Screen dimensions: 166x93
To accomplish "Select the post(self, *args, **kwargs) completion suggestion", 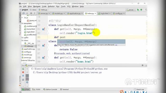I will click(91, 42).
